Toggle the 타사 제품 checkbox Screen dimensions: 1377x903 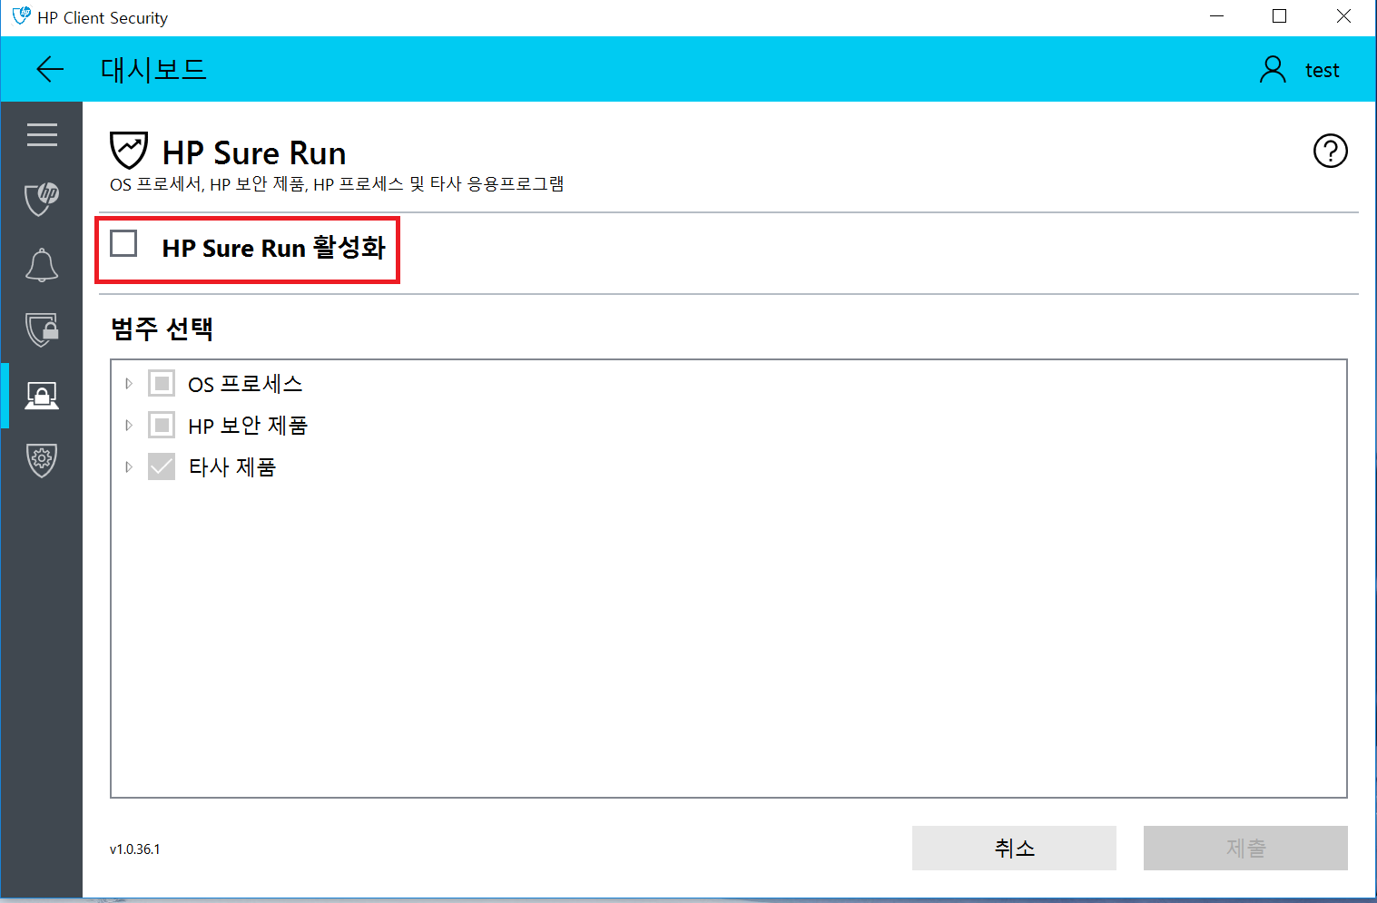pos(162,466)
